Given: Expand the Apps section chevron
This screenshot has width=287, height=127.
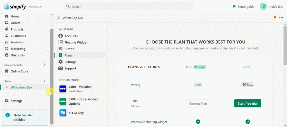Looking at the screenshot, I should (x=44, y=81).
